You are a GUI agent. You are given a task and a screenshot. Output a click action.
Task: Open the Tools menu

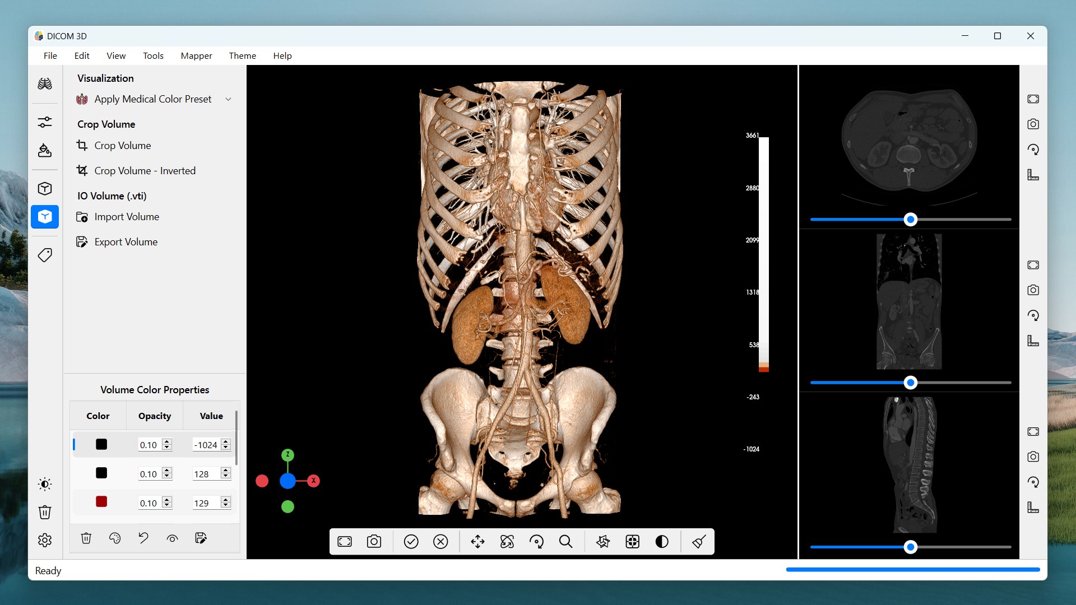[x=153, y=55]
